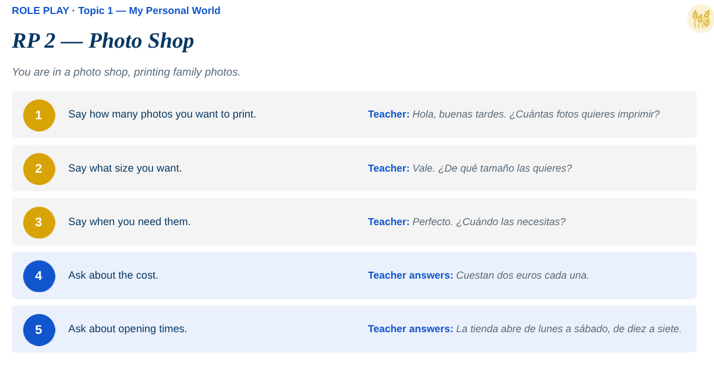Click the blue number 4 badge
Screen dimensions: 714x381
[39, 276]
